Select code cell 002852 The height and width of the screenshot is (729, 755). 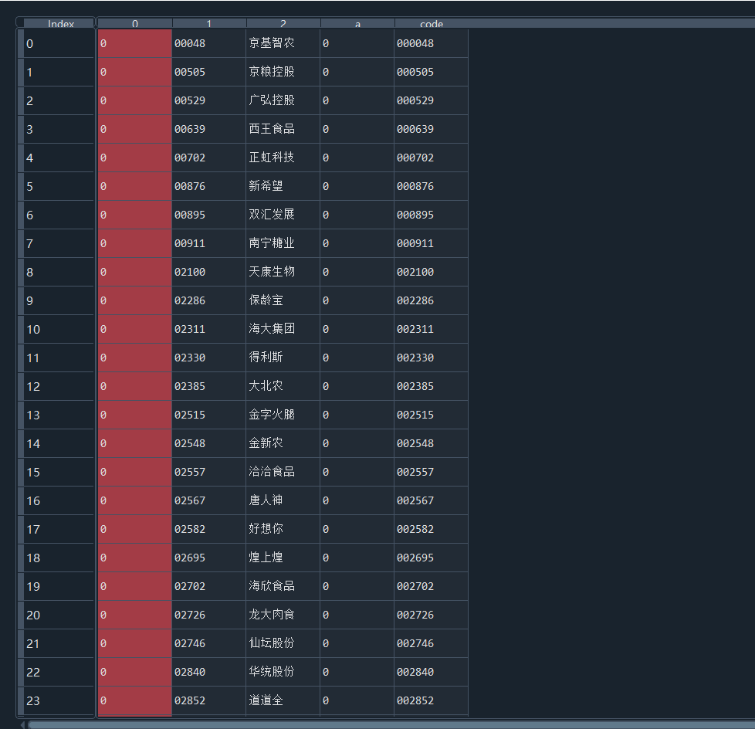click(431, 700)
